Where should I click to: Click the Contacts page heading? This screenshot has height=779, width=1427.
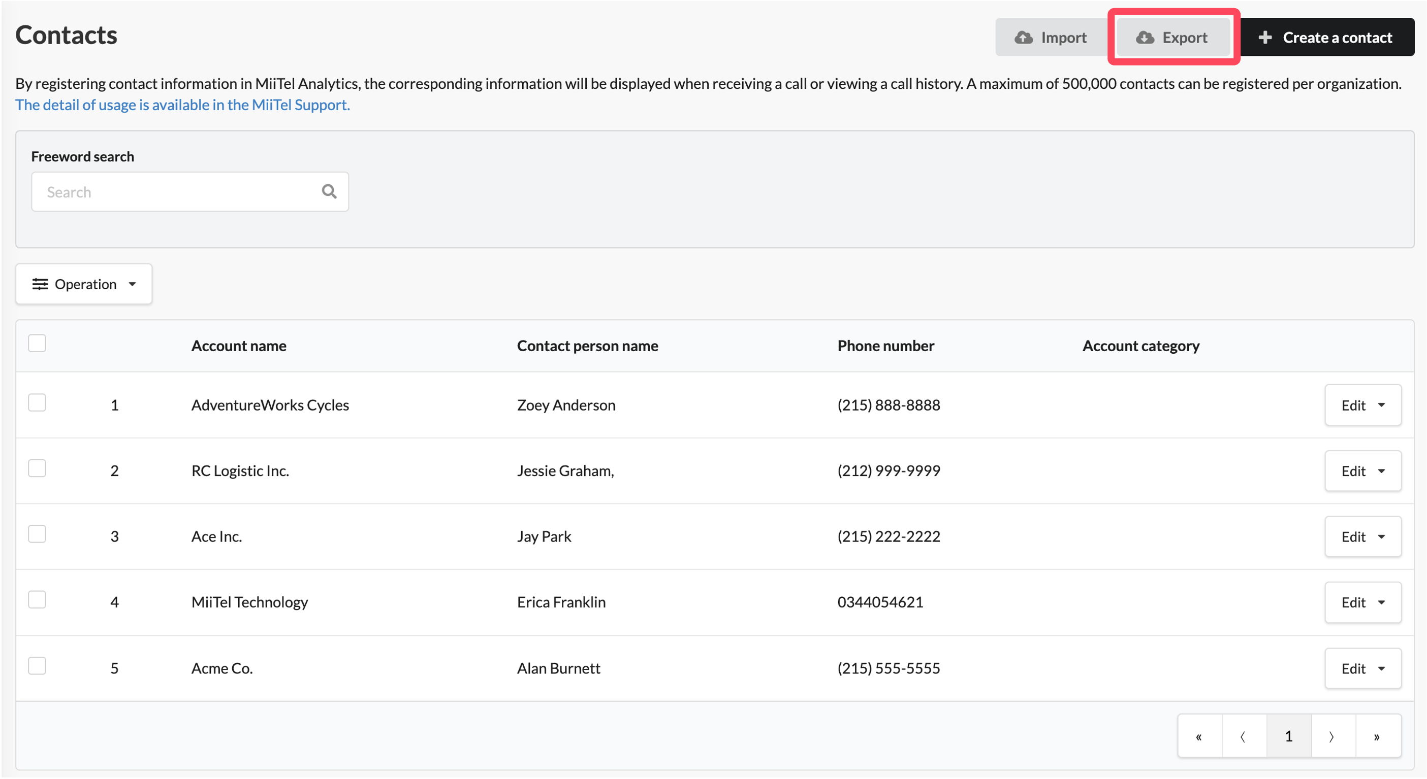(x=67, y=35)
